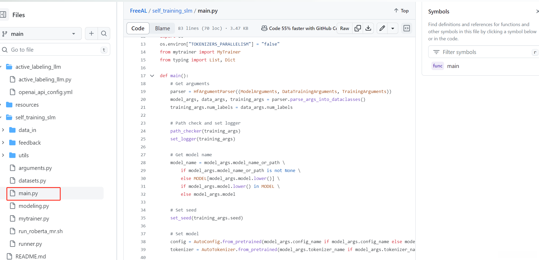This screenshot has width=539, height=260.
Task: Jump to Top arrow link
Action: point(401,11)
